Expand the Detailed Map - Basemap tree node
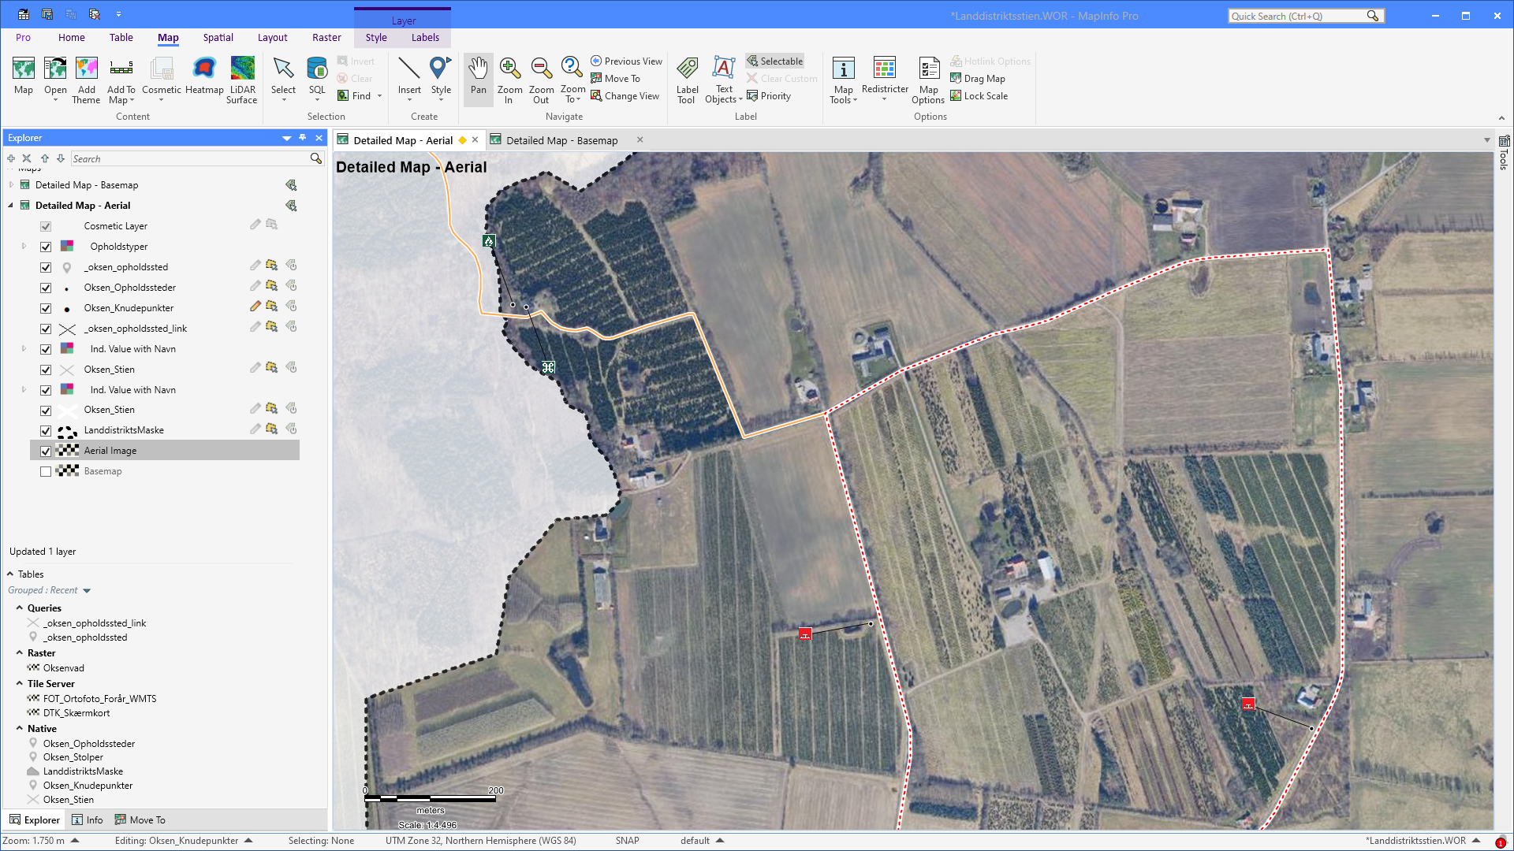This screenshot has height=851, width=1514. (x=11, y=185)
